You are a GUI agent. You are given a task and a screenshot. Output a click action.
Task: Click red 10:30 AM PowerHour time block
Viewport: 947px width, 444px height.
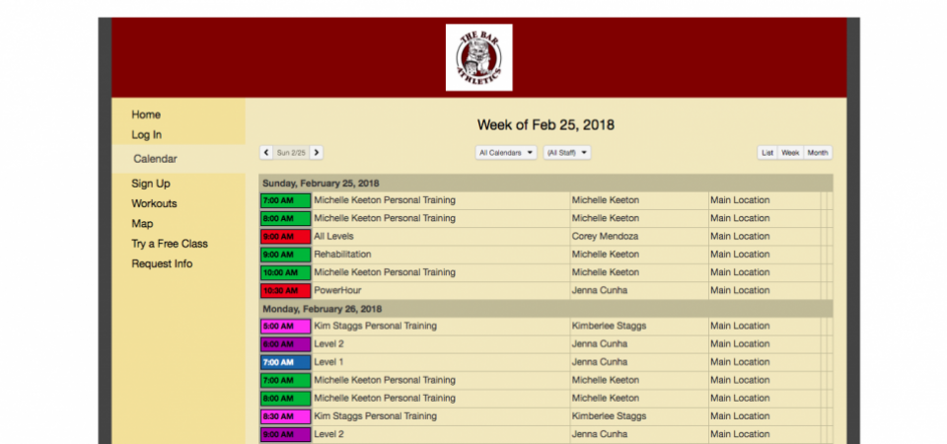286,291
